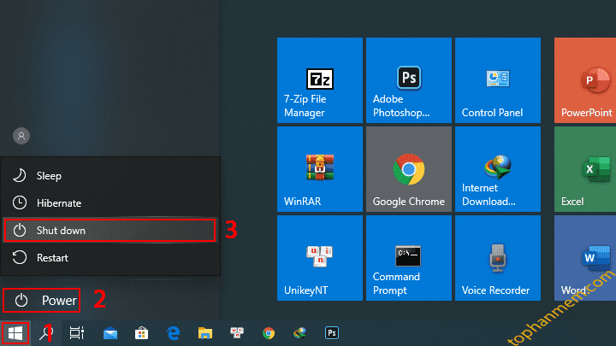The image size is (616, 346).
Task: Select Restart from the power menu
Action: (52, 257)
